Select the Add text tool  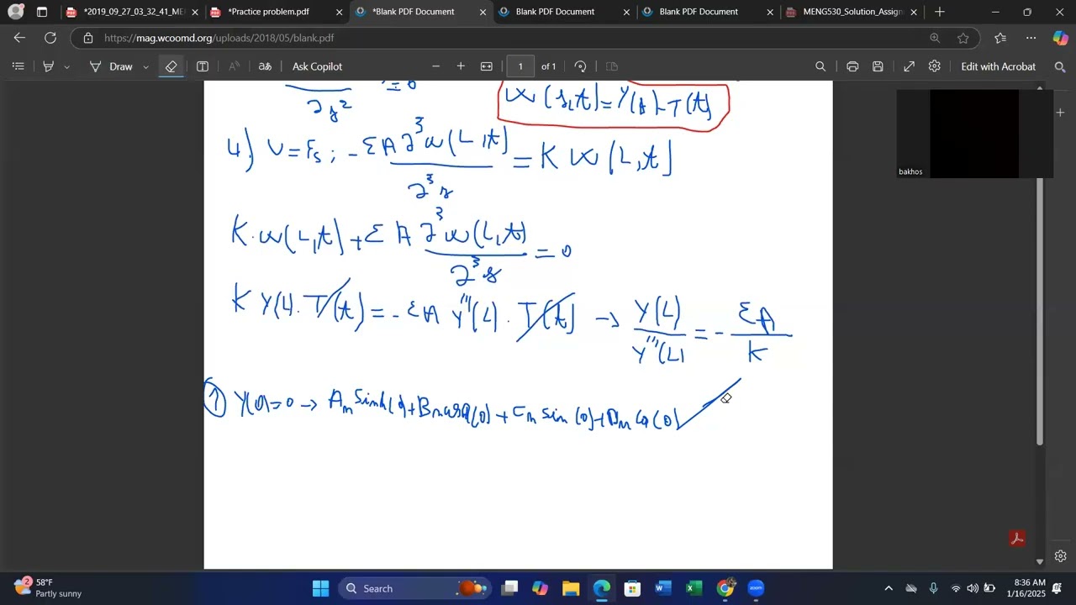tap(203, 66)
